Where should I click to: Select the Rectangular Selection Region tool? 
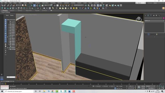click(x=28, y=5)
